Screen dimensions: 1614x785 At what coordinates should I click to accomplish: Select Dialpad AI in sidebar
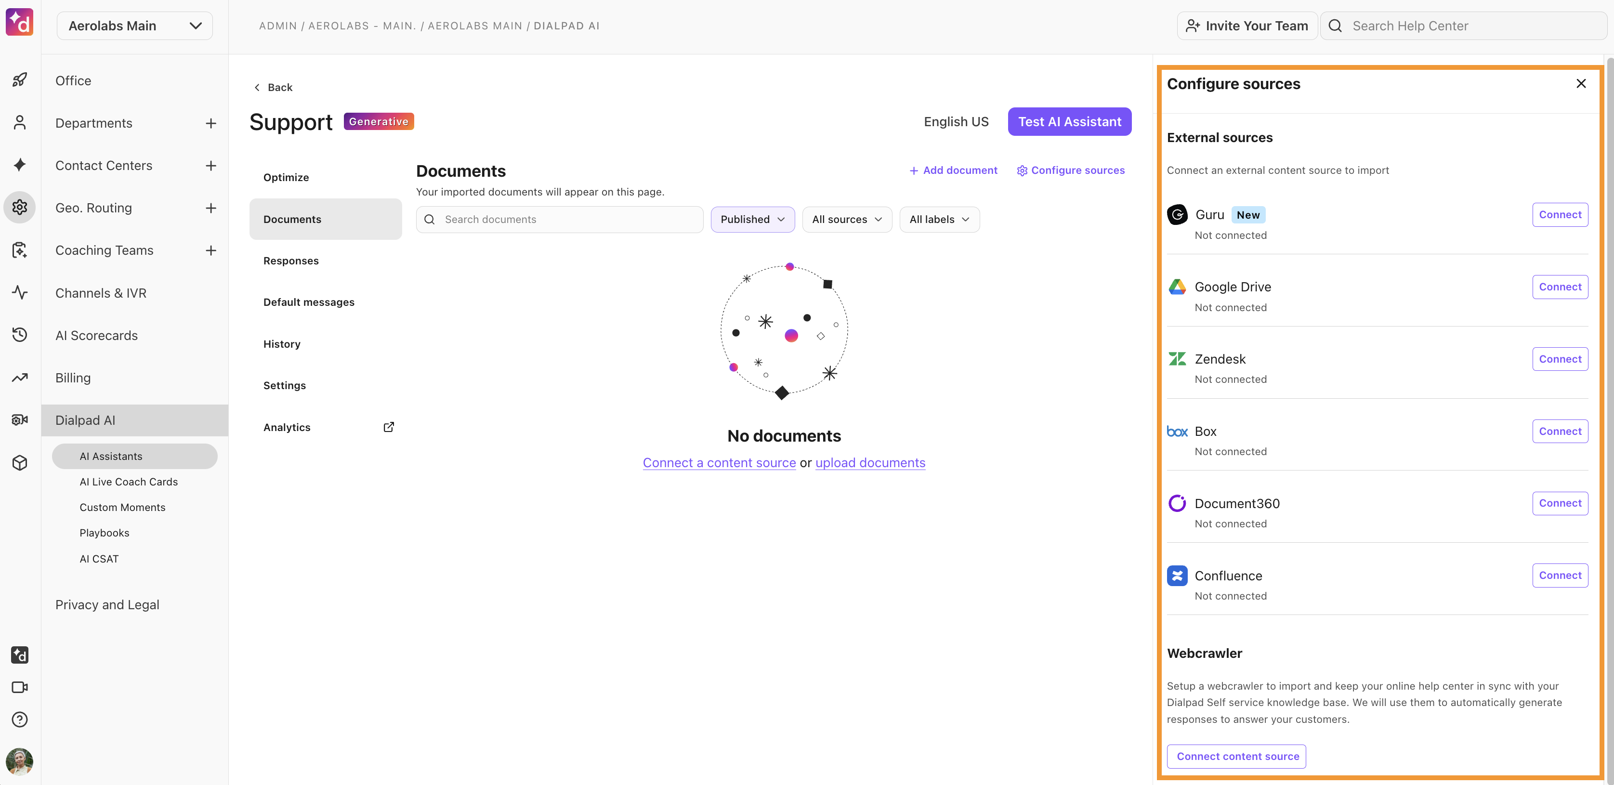135,420
